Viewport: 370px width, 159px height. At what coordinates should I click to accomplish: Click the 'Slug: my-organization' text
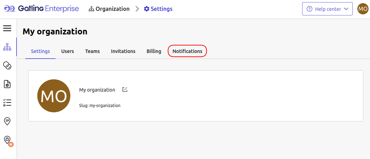(x=100, y=106)
